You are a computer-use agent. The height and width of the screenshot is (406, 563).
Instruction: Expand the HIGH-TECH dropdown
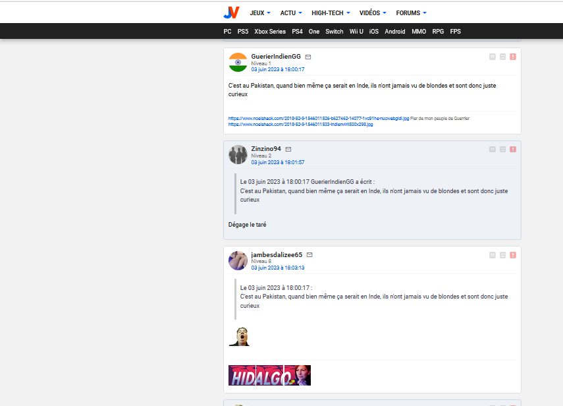point(331,13)
